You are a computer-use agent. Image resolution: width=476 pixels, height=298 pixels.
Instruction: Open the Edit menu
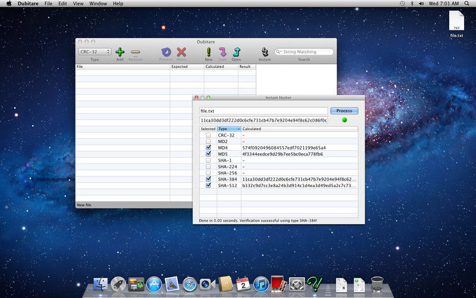pyautogui.click(x=62, y=4)
